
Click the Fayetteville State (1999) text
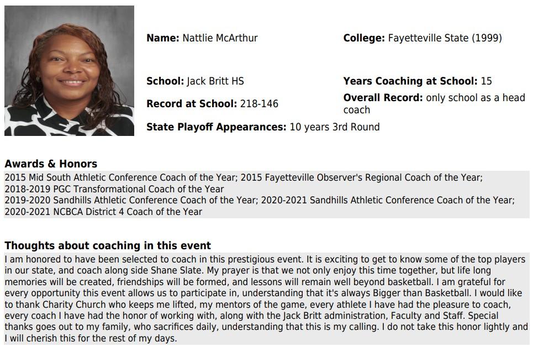(x=445, y=38)
